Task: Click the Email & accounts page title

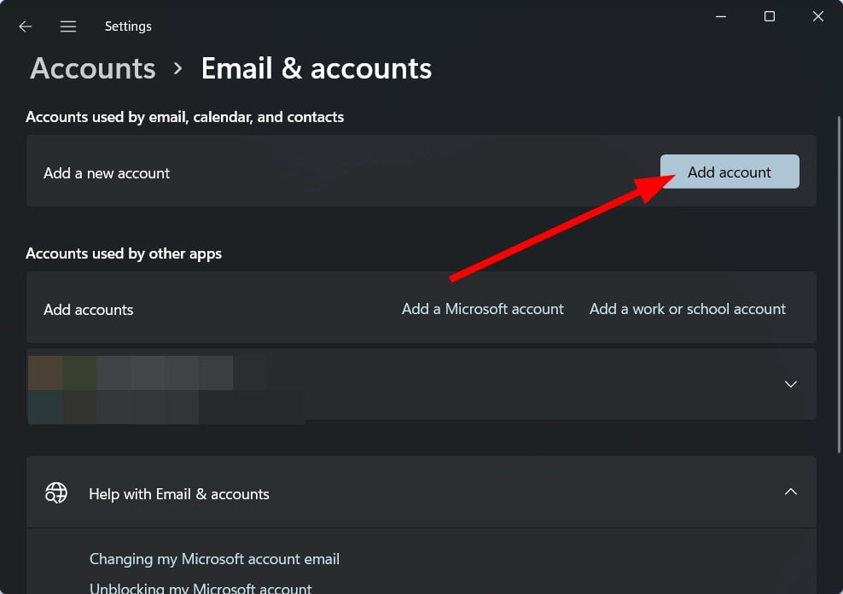Action: pyautogui.click(x=316, y=69)
